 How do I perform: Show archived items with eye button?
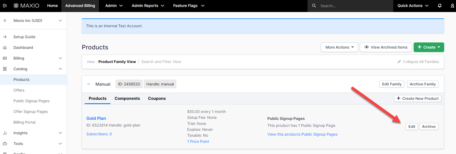(x=386, y=47)
